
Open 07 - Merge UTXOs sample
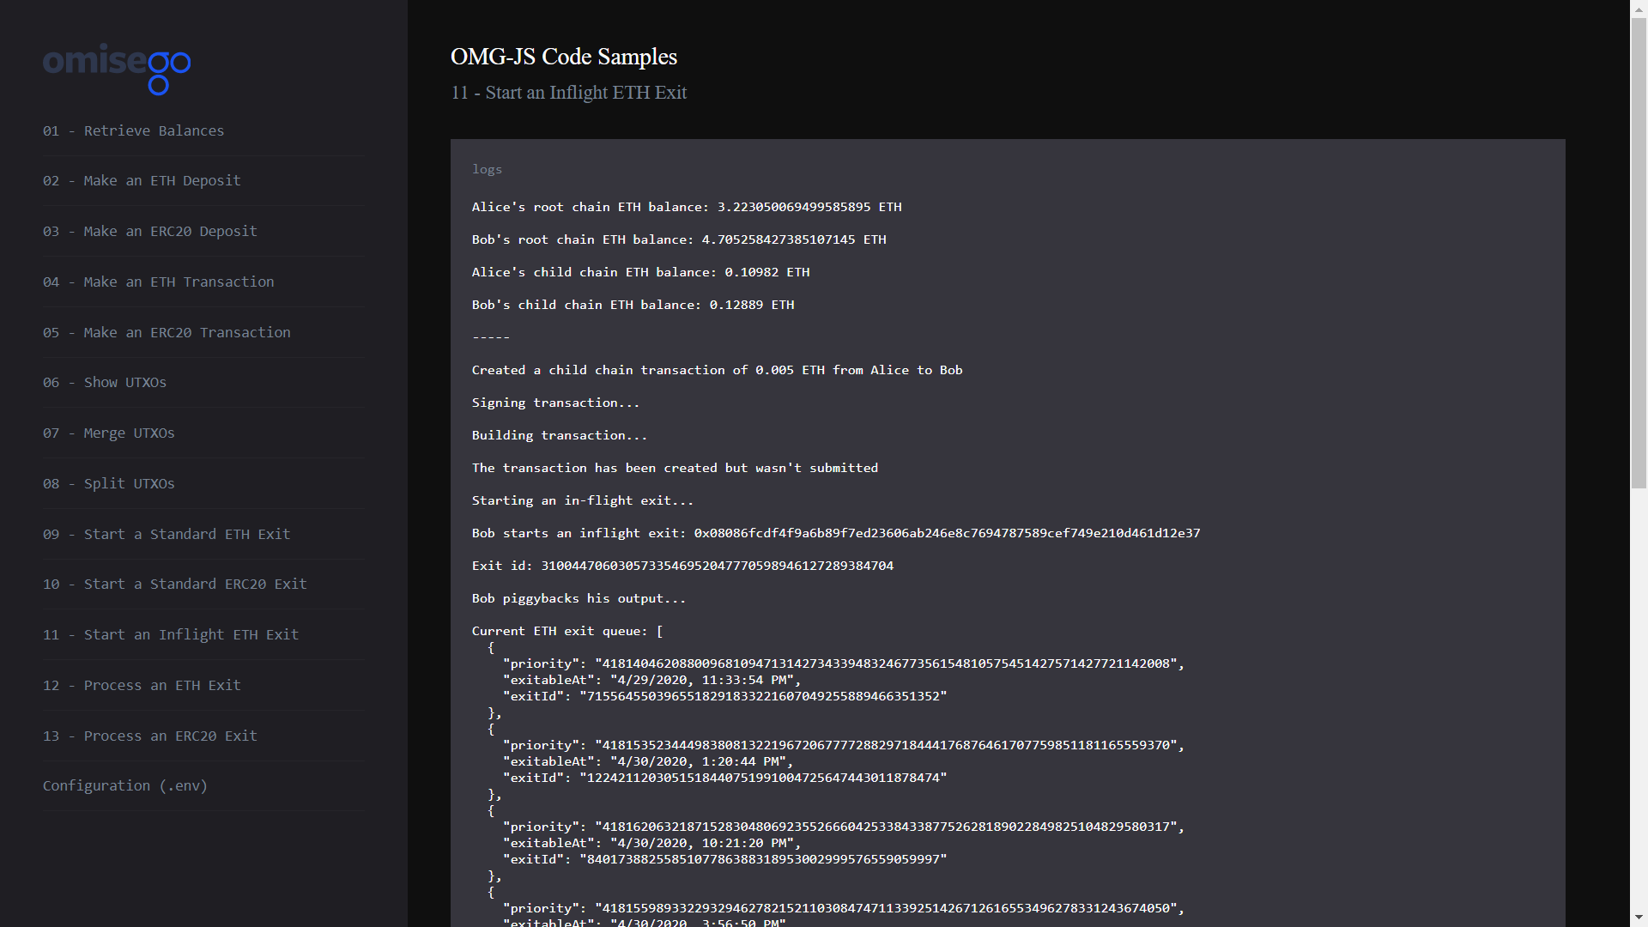(109, 433)
